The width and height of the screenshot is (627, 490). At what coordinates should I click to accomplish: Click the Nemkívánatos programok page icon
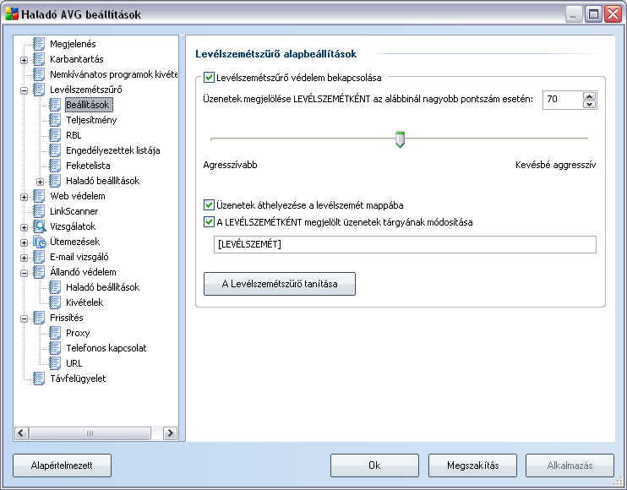point(39,74)
